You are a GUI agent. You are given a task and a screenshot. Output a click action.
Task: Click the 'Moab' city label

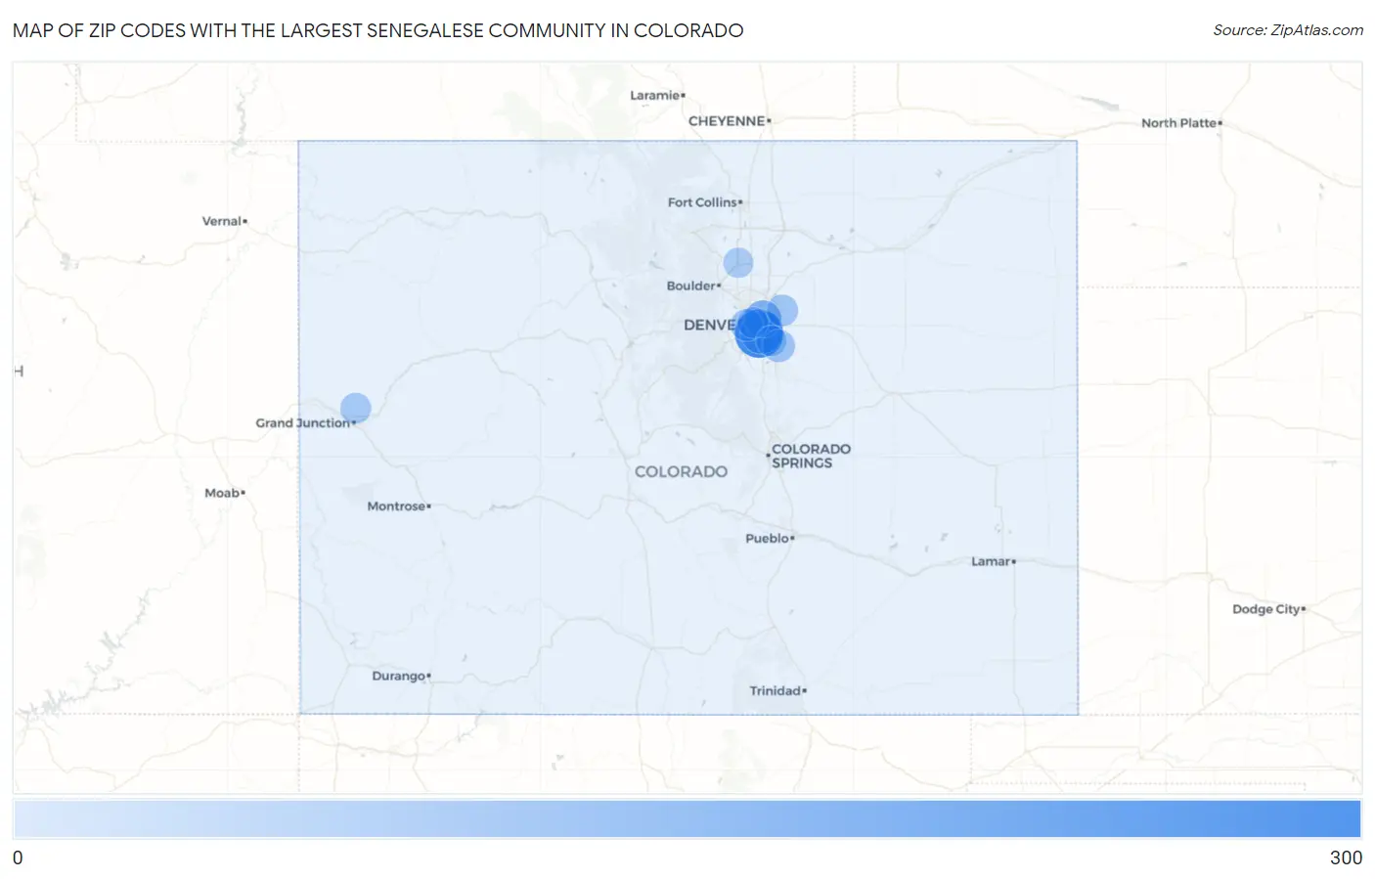point(222,493)
